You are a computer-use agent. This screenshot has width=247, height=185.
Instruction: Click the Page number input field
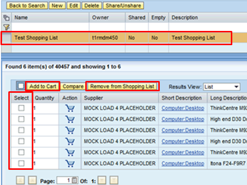[64, 181]
